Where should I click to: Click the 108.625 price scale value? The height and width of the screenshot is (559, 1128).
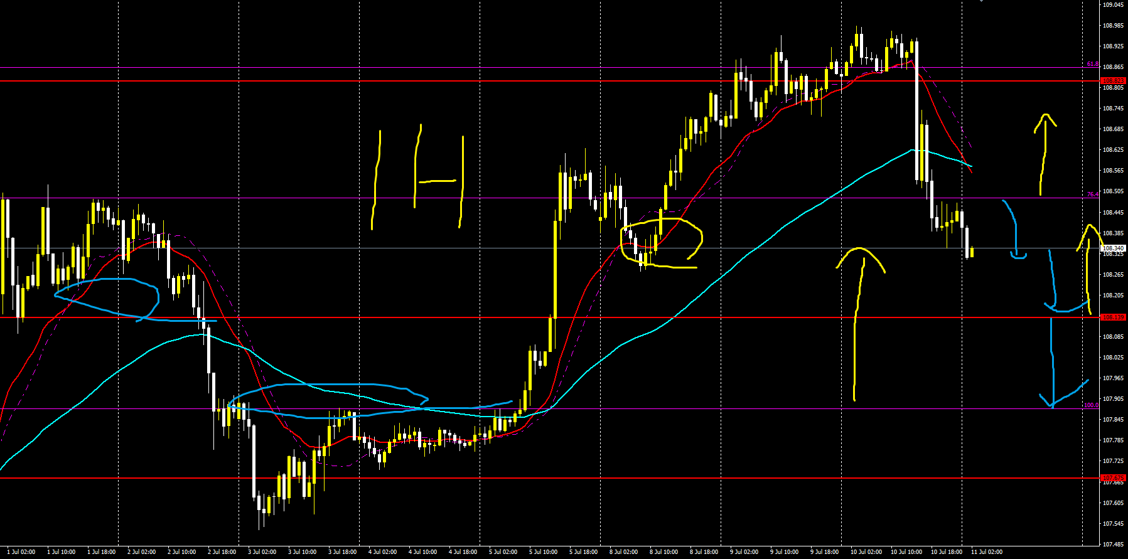pos(1114,150)
